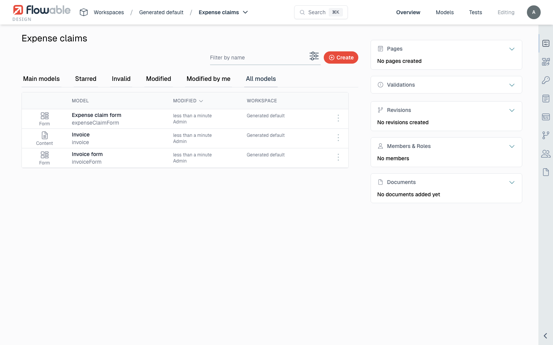553x345 pixels.
Task: Collapse the Members & Roles panel chevron
Action: [512, 146]
